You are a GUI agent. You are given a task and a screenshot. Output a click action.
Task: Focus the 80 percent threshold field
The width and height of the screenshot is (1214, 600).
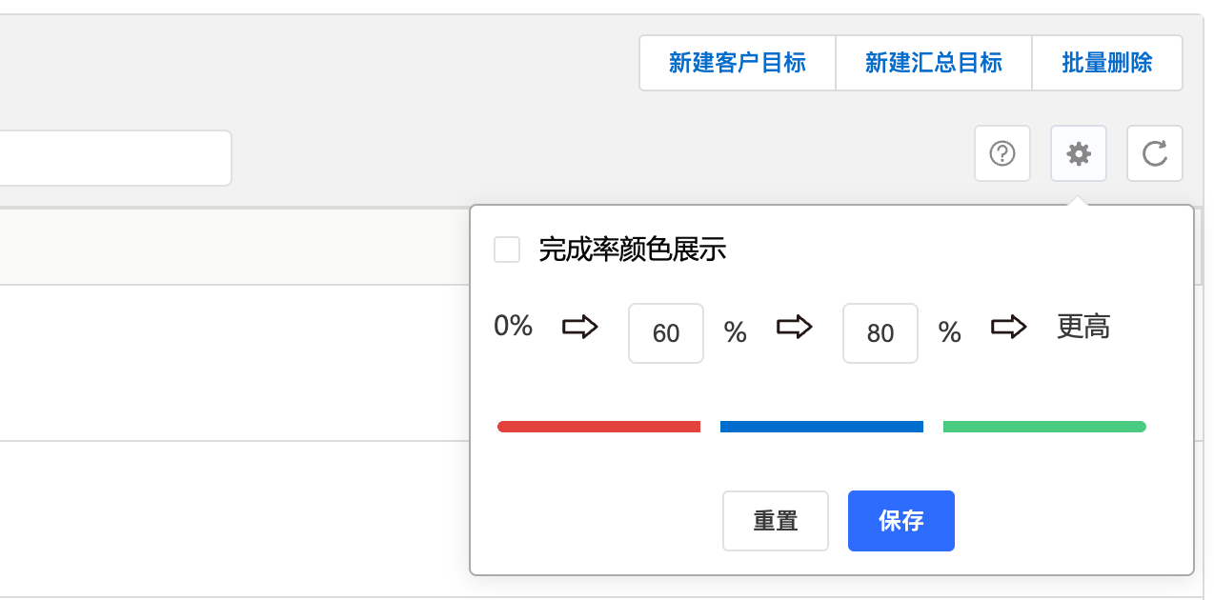point(880,333)
